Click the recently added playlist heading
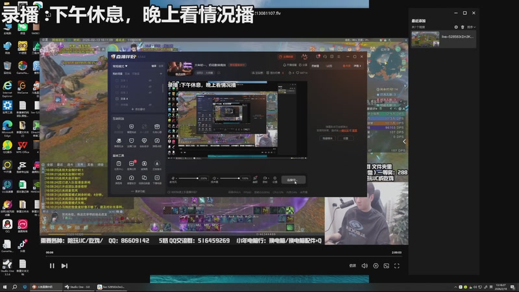 click(x=418, y=21)
